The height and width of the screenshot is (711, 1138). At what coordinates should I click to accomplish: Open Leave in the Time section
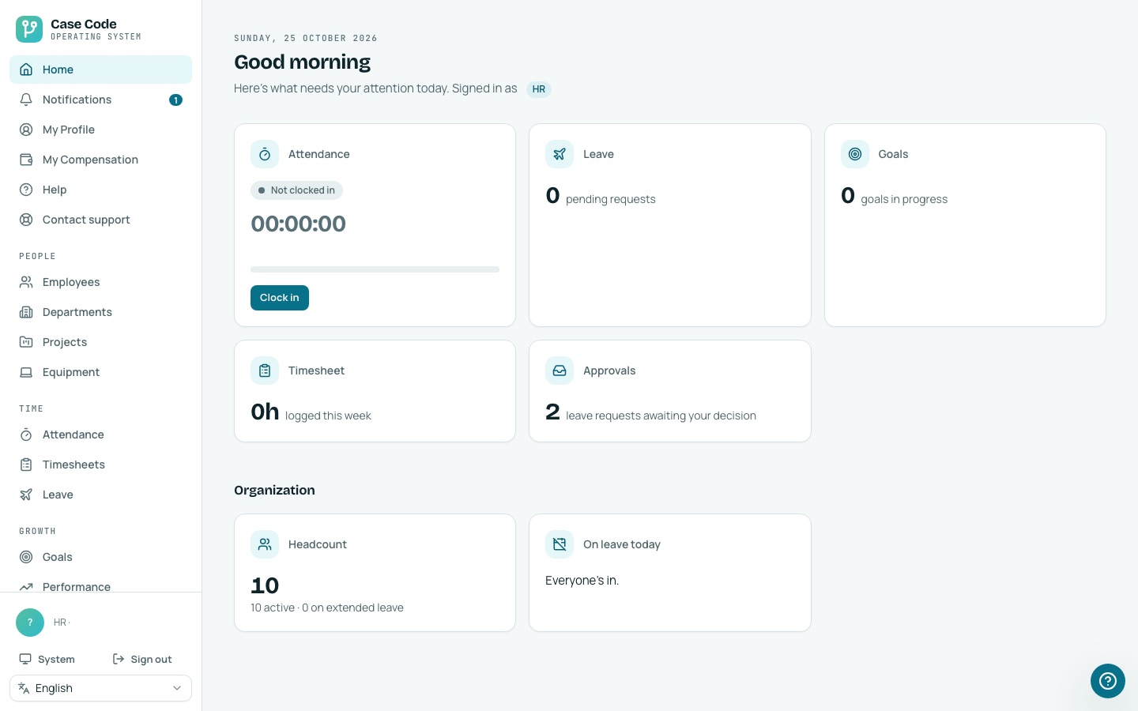point(100,495)
